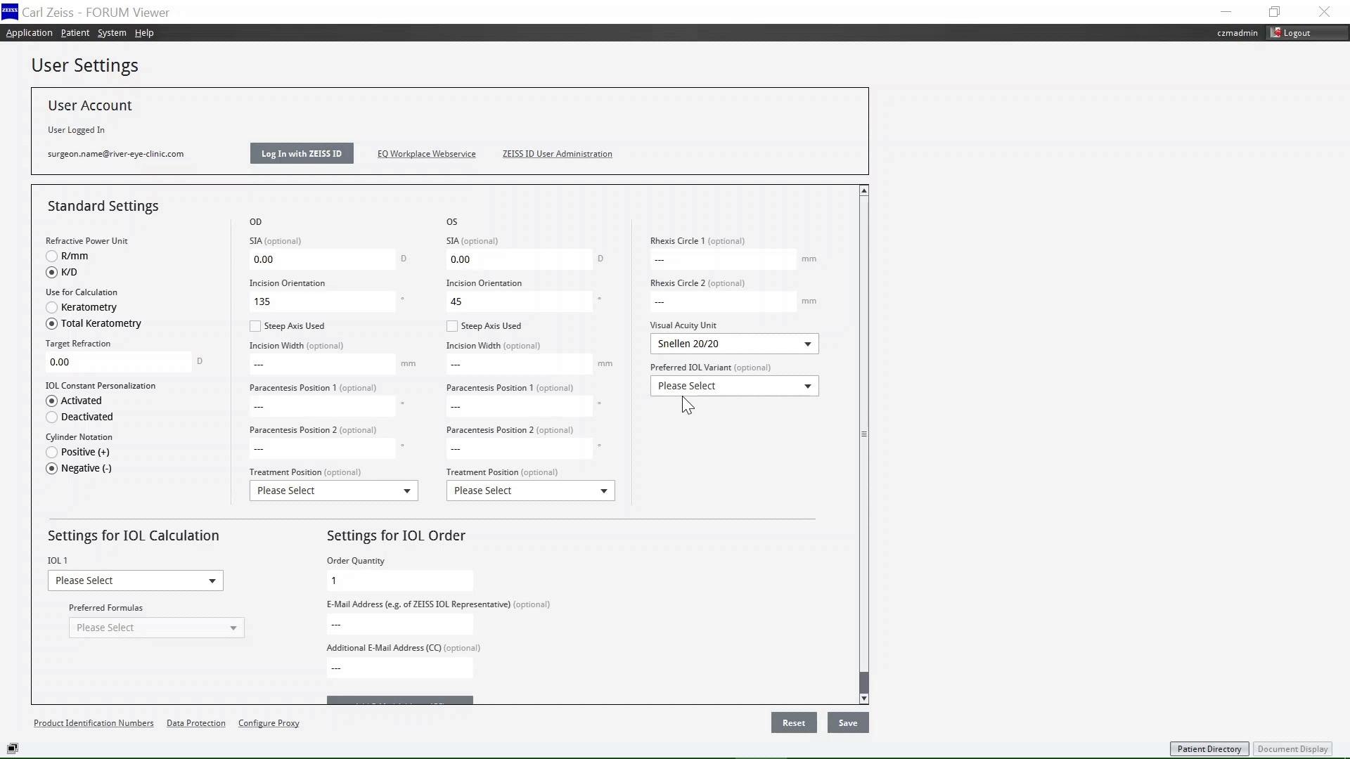Open Data Protection link
Screen dimensions: 1350x759
coord(196,723)
